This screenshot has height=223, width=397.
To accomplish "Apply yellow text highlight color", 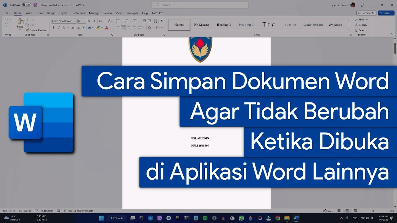I will [98, 28].
